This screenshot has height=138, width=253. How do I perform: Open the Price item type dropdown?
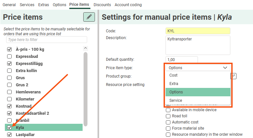pos(198,68)
